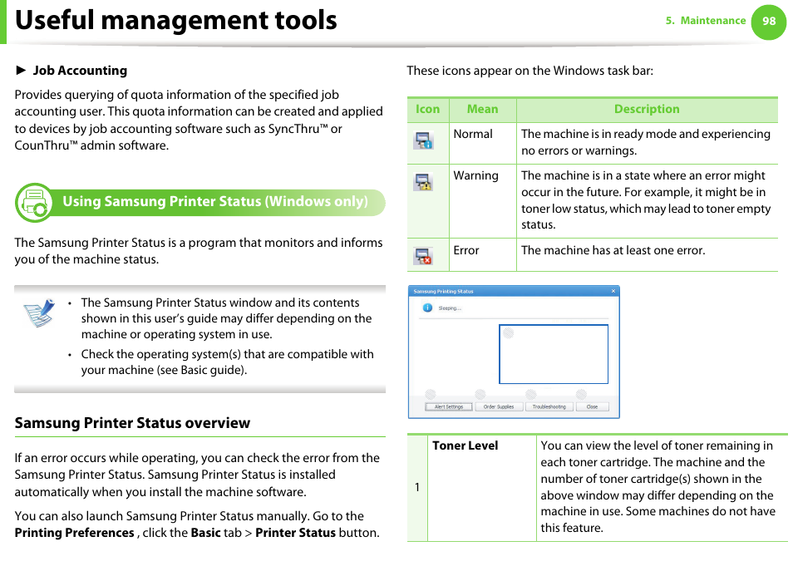Screen dimensions: 793x561
Task: Click the Normal status printer icon
Action: (x=423, y=140)
